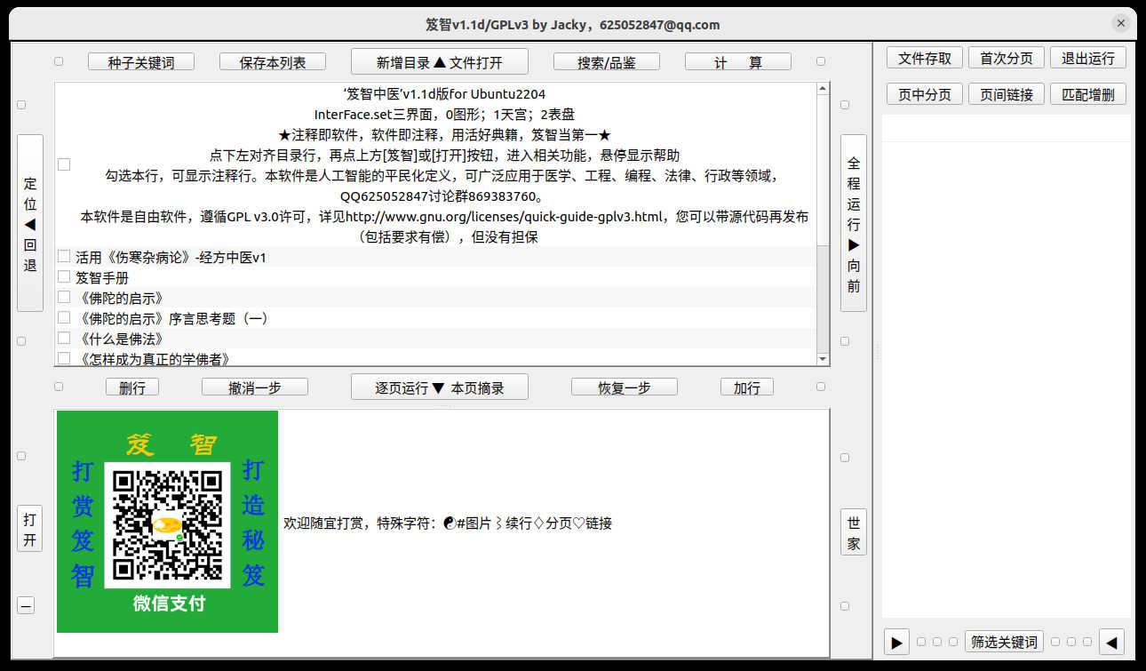Screen dimensions: 1146x671
Task: Click the 欢迎随宜打赏 text line
Action: 448,523
